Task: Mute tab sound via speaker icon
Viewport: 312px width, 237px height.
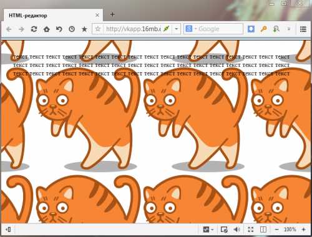Action: click(x=236, y=230)
